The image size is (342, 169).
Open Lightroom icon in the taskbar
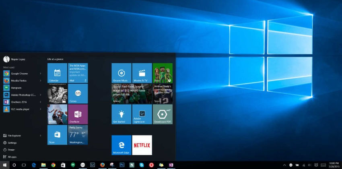(93, 165)
